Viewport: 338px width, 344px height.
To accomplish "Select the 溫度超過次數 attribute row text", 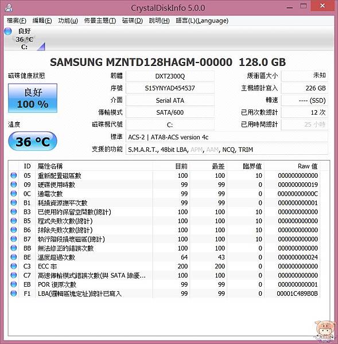I will pyautogui.click(x=56, y=257).
